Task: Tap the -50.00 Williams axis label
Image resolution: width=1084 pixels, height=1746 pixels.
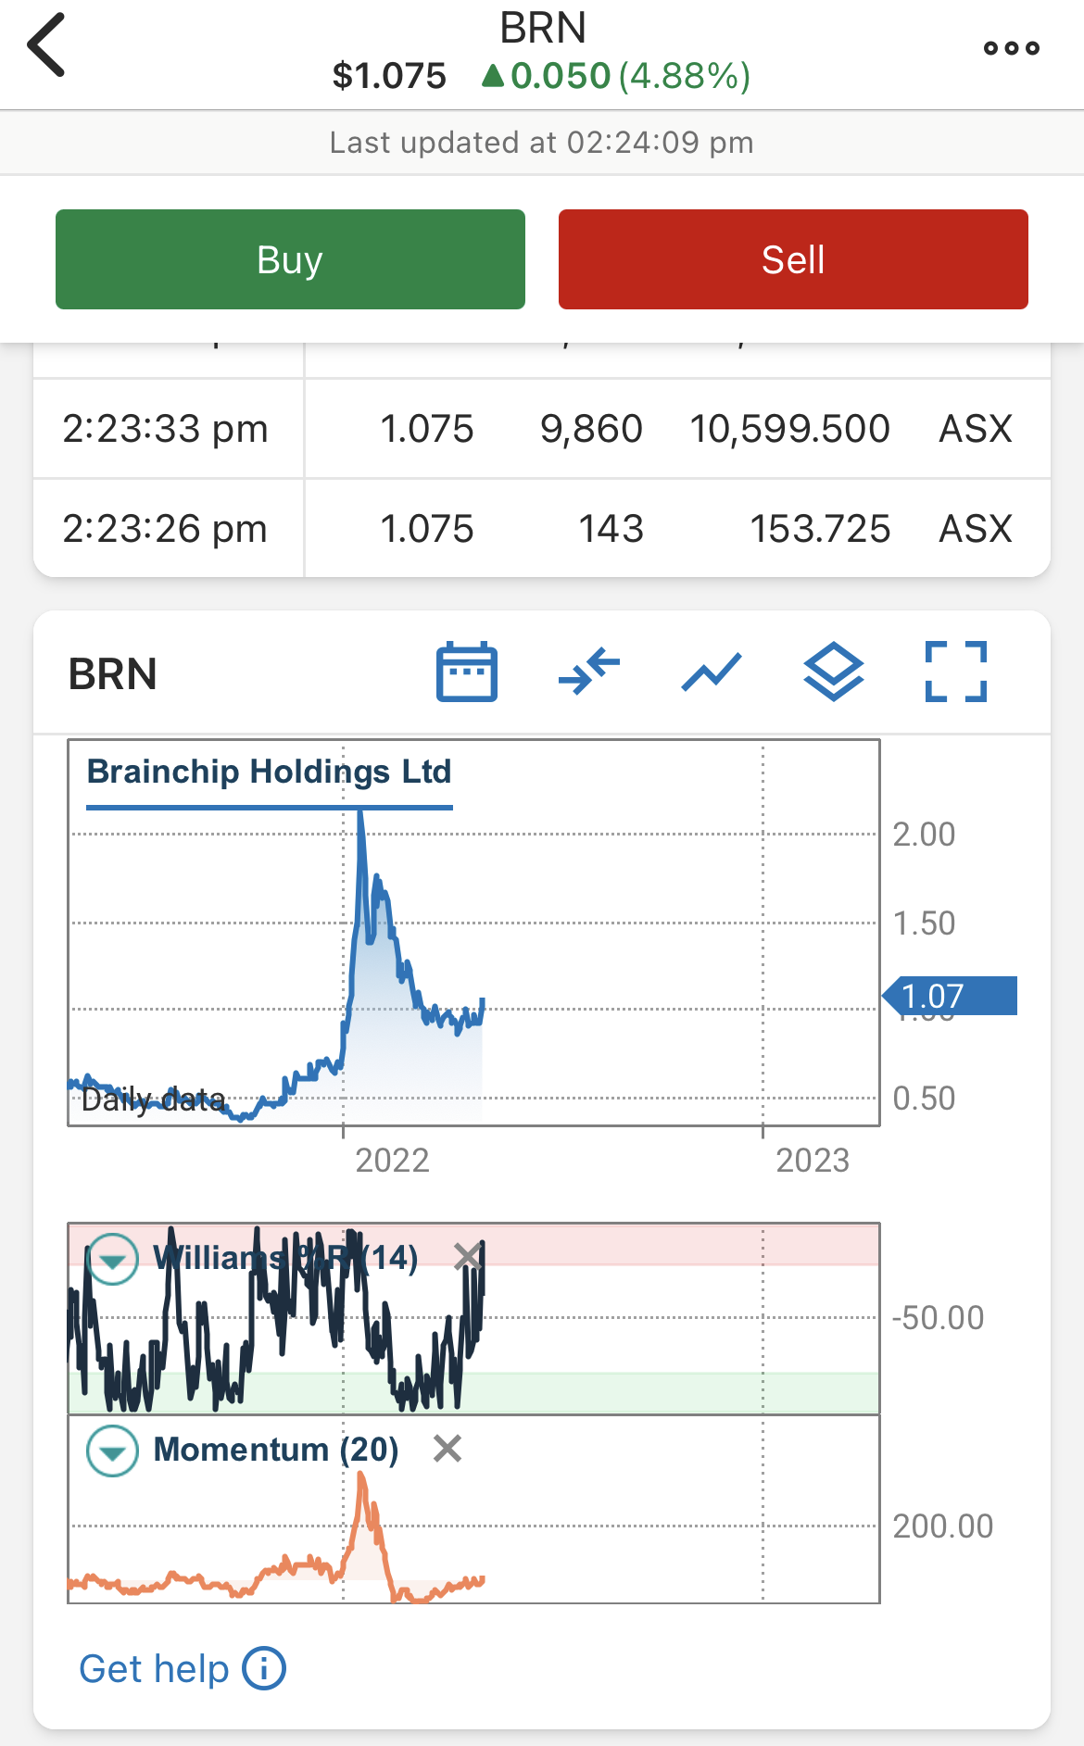Action: click(x=938, y=1317)
